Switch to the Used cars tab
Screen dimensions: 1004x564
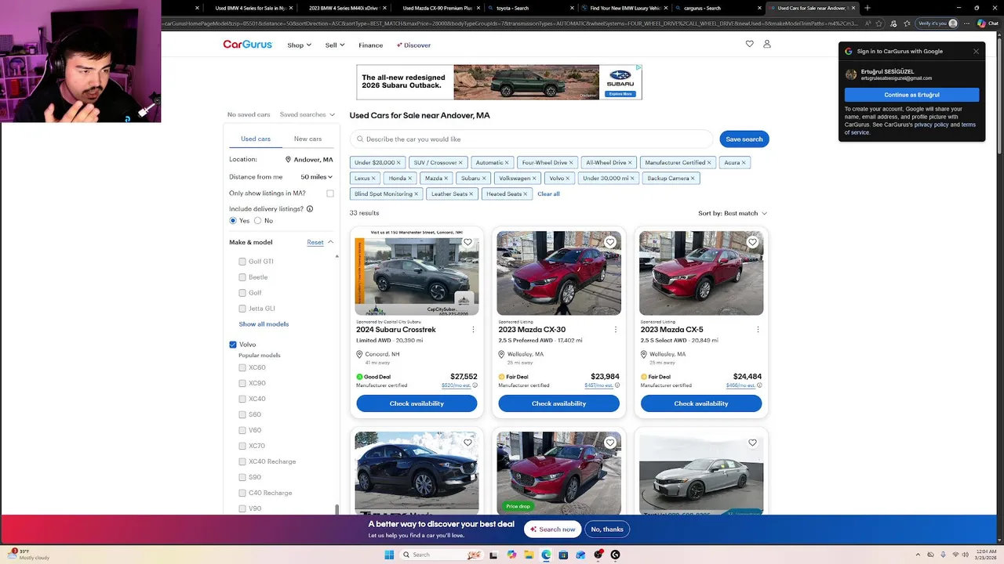(x=256, y=139)
